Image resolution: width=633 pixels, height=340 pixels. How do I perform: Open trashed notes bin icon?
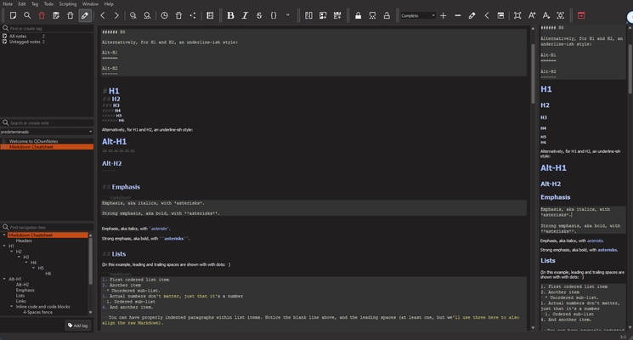tap(178, 15)
